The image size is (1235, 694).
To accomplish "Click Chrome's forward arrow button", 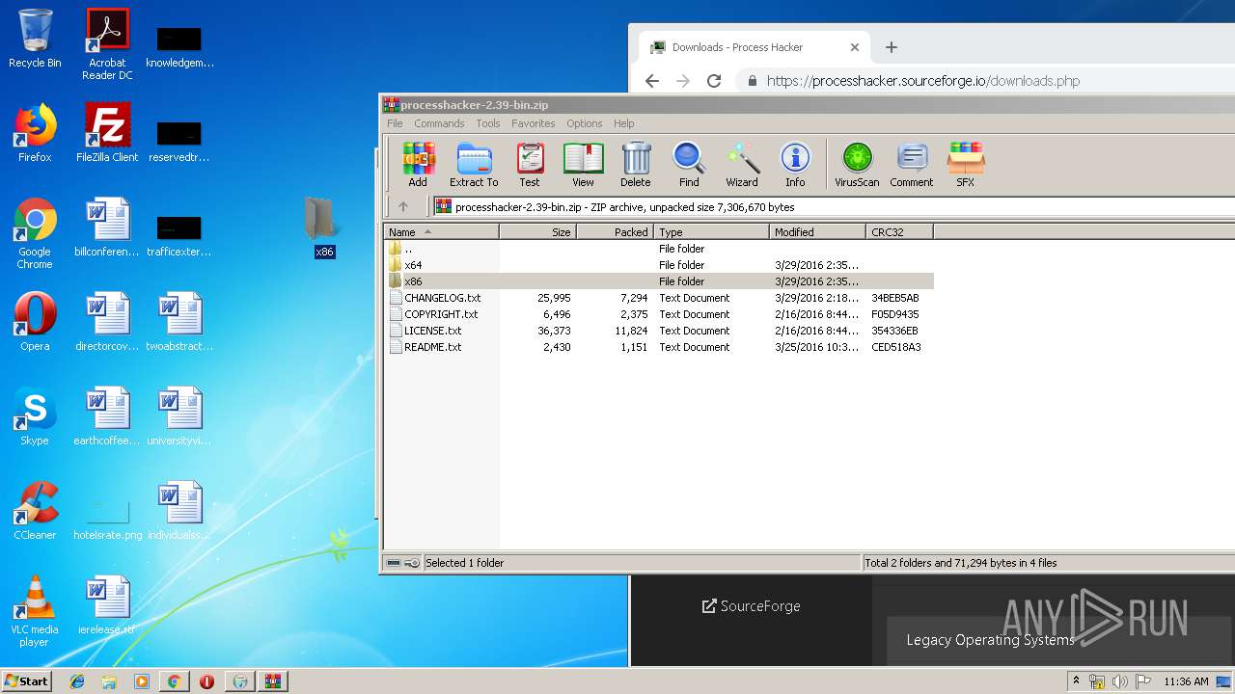I will pyautogui.click(x=683, y=81).
